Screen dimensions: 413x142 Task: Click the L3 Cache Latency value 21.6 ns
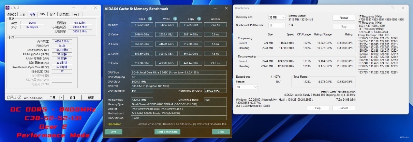click(215, 63)
